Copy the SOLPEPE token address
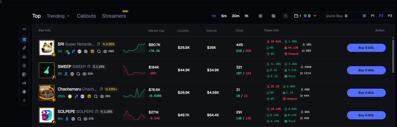 96,111
